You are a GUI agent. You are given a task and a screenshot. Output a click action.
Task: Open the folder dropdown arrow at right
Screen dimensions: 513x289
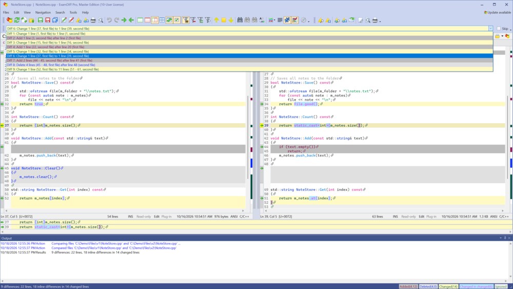(x=502, y=36)
